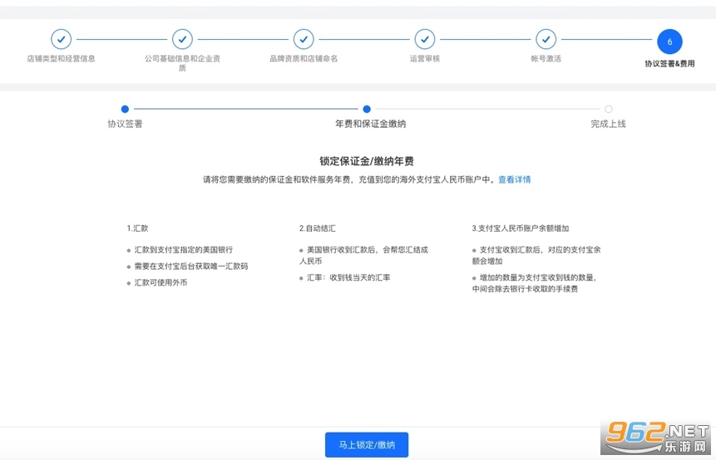Click the blue step 6 circle
This screenshot has width=716, height=460.
(669, 42)
